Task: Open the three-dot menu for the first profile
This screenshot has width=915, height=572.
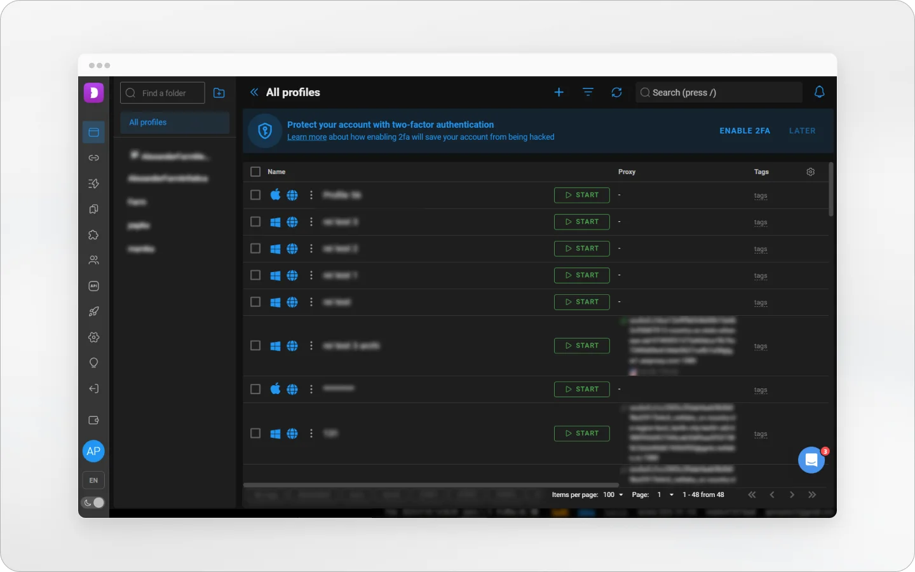Action: click(x=311, y=195)
